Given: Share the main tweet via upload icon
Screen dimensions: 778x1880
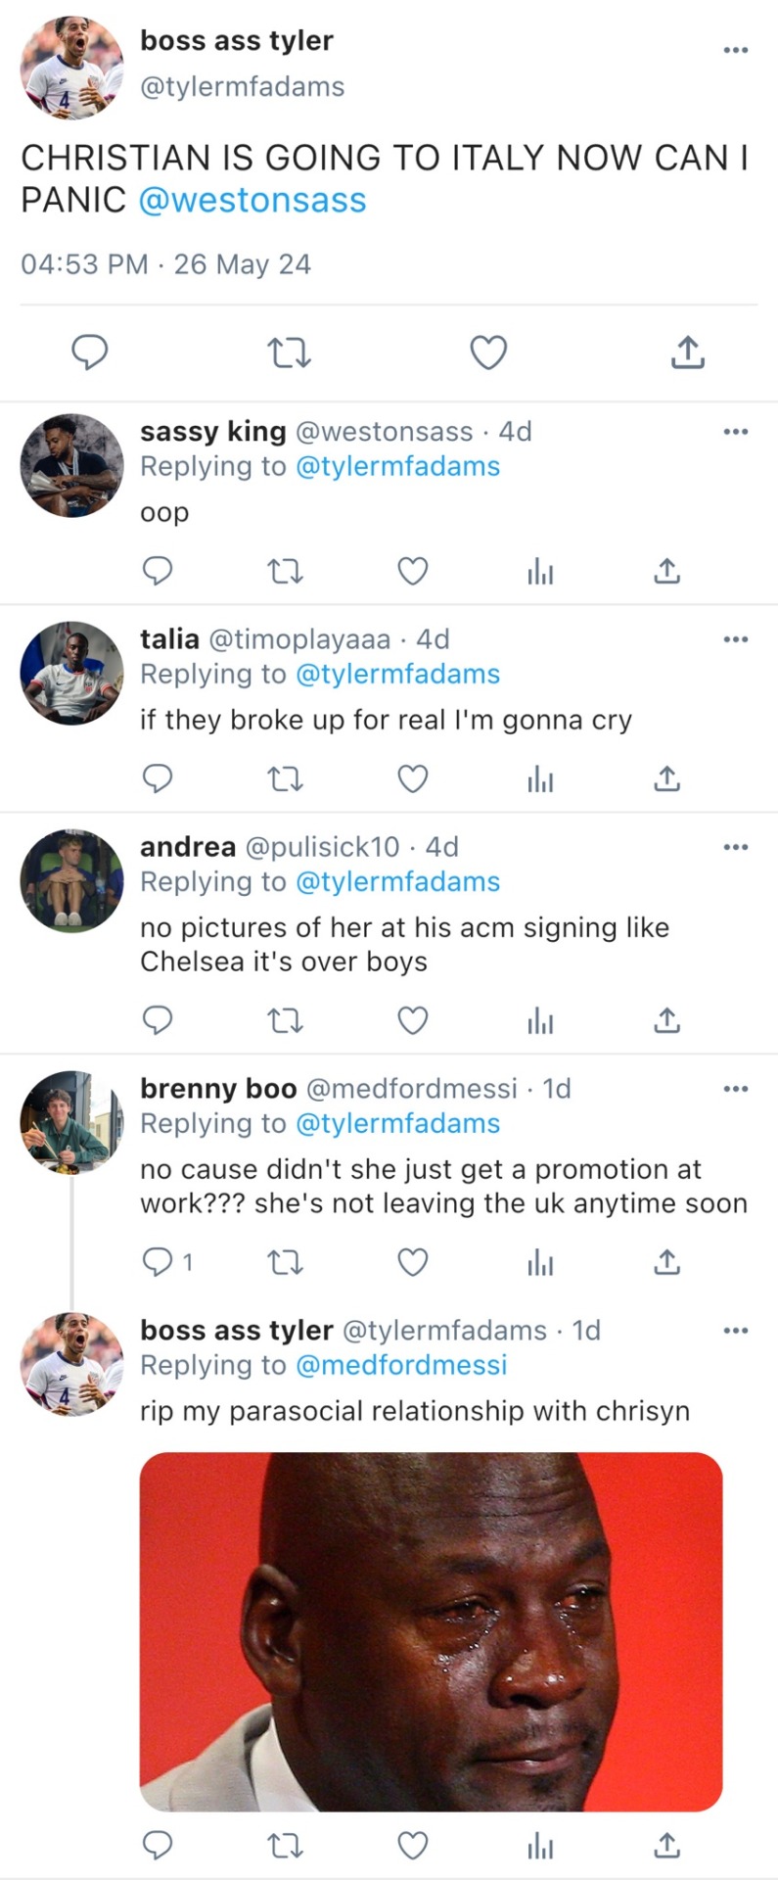Looking at the screenshot, I should click(x=688, y=352).
